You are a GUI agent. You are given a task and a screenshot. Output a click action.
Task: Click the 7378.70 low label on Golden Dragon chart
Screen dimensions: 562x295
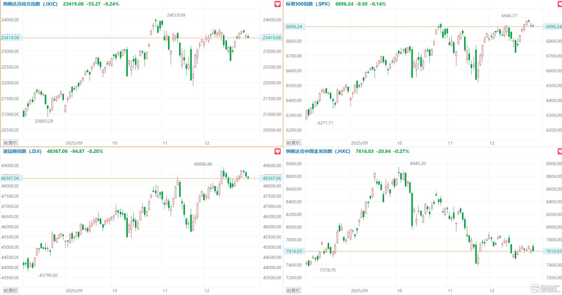[328, 270]
